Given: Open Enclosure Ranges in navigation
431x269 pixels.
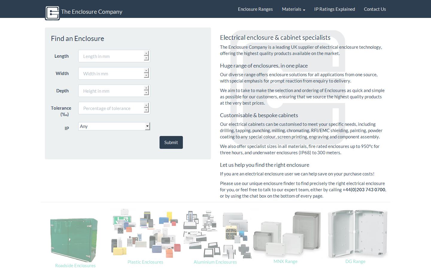Looking at the screenshot, I should (x=255, y=9).
